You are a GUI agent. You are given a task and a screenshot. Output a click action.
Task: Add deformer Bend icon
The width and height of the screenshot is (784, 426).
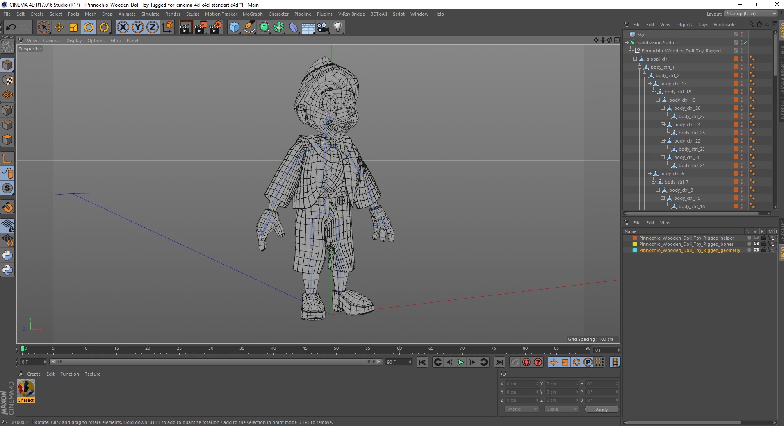click(x=294, y=27)
